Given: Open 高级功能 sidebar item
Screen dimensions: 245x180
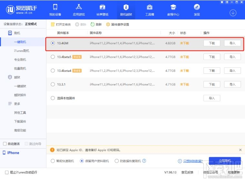Looking at the screenshot, I should 20,130.
